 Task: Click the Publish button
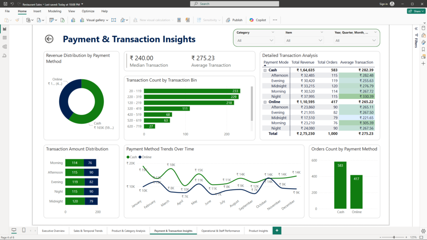click(x=234, y=20)
